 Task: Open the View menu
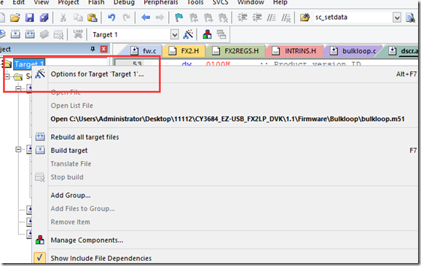[42, 2]
